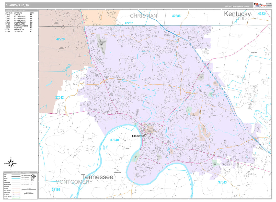Click the Exit Ramps legend label
276x202 pixels.
pyautogui.click(x=6, y=188)
